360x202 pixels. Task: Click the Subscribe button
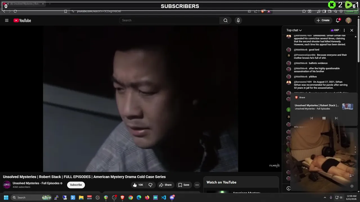pos(76,185)
